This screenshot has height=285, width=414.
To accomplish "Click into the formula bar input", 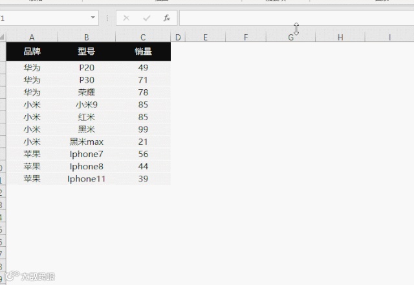I will [296, 18].
